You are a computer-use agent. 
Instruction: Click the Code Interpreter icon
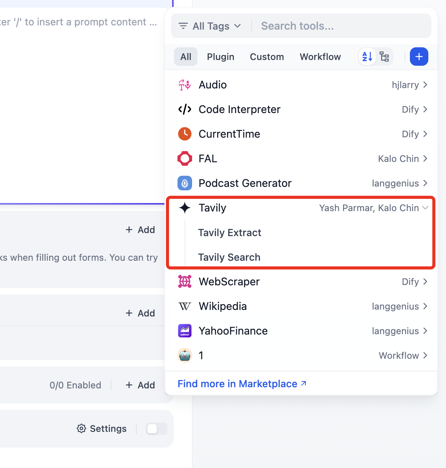click(185, 109)
